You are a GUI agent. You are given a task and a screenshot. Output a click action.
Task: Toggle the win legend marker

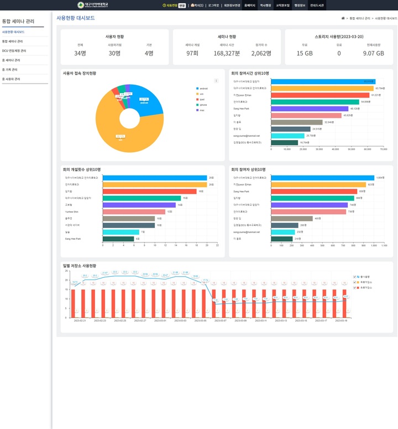(x=197, y=94)
